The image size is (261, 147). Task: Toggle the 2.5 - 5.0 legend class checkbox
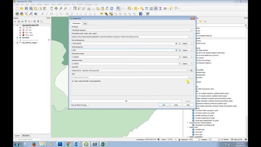[20, 30]
